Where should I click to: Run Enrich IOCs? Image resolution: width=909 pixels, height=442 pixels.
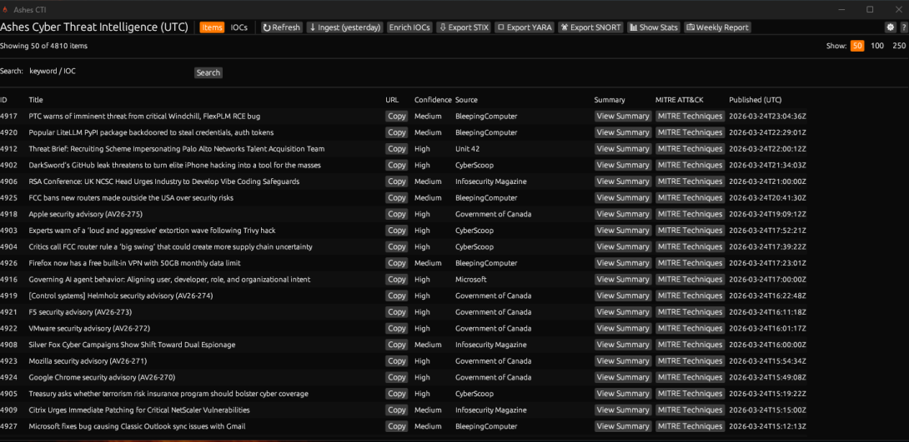pos(409,27)
